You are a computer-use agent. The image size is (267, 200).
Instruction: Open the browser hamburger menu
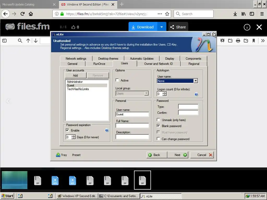pyautogui.click(x=262, y=14)
